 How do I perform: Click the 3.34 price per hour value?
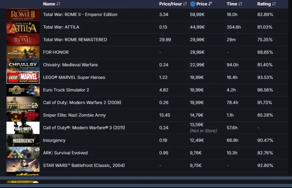[x=164, y=14]
